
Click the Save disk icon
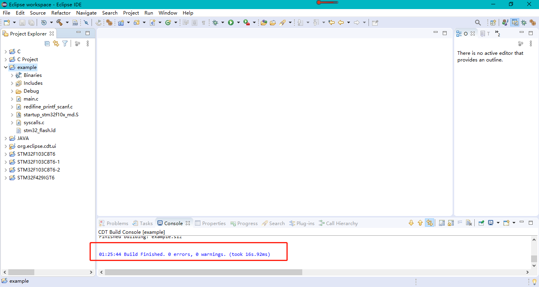click(22, 22)
